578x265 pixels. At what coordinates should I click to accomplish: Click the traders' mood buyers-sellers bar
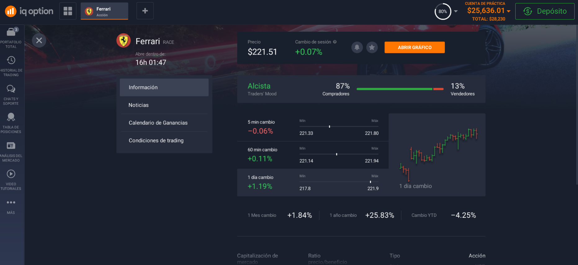(x=400, y=89)
